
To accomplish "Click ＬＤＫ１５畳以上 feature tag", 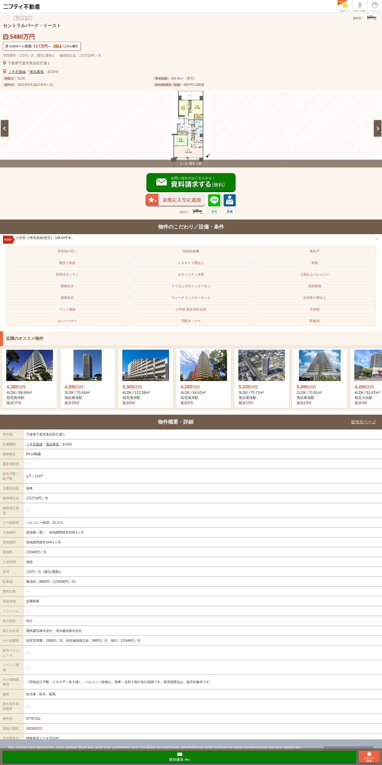I will click(x=191, y=263).
